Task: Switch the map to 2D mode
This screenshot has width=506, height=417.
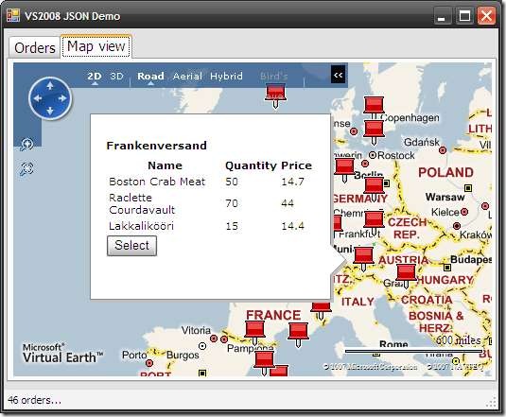Action: [x=95, y=76]
